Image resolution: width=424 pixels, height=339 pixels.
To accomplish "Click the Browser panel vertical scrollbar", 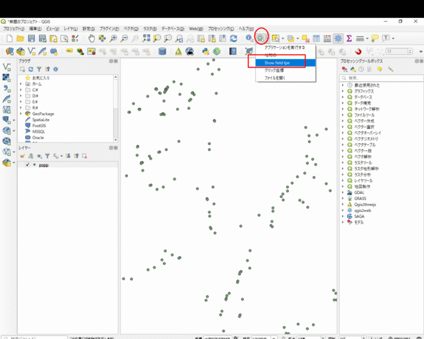I will coord(116,109).
